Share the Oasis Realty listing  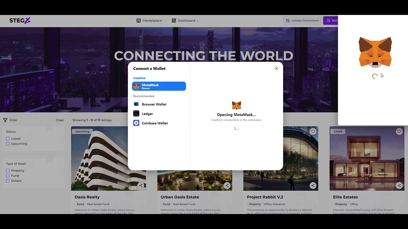tap(141, 185)
